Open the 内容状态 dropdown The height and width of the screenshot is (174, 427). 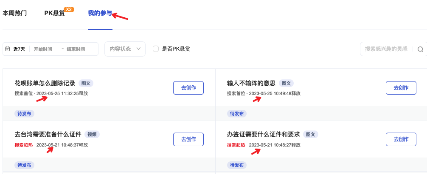125,49
